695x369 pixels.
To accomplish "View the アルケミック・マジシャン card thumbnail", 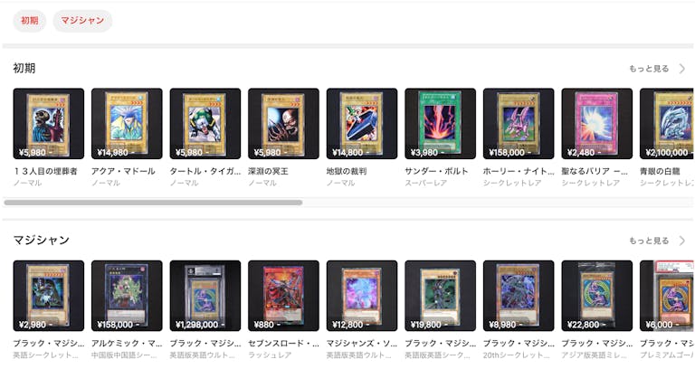I will point(127,296).
